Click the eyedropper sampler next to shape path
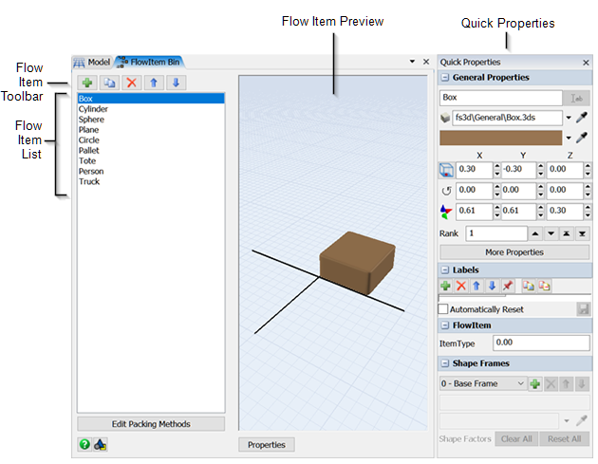598x464 pixels. tap(582, 118)
